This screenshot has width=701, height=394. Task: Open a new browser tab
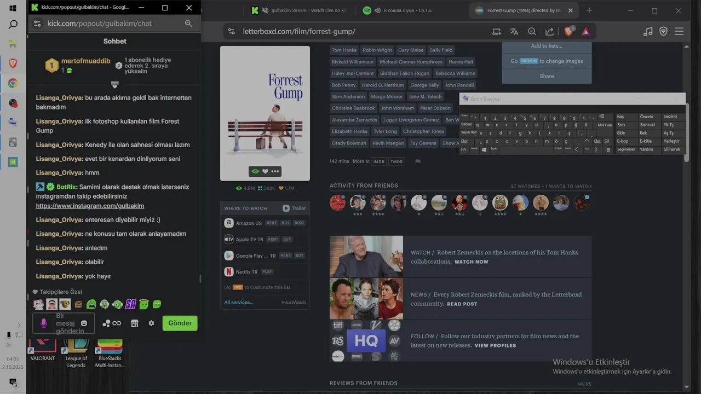[x=589, y=10]
